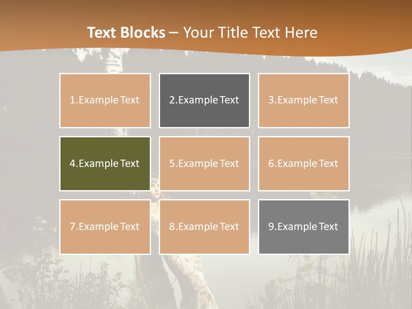The image size is (412, 309).
Task: Select the 1.Example Text block
Action: point(105,100)
